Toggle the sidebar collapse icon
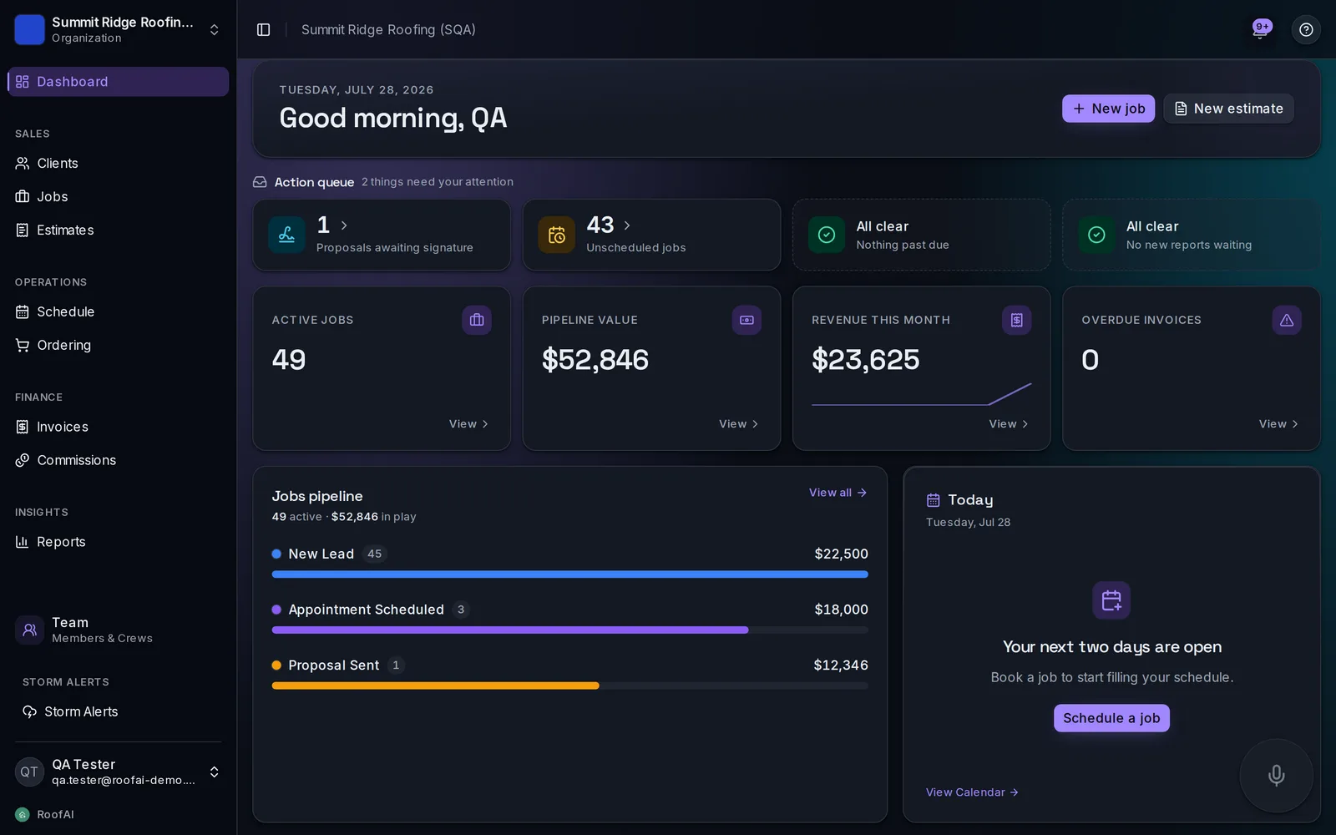 click(x=263, y=29)
